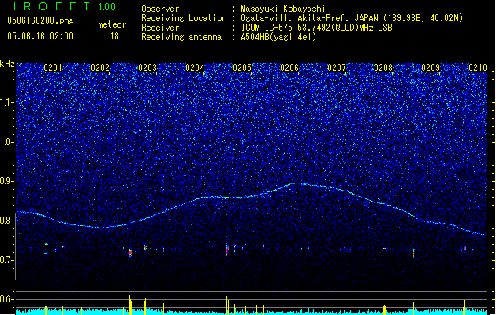Click the 0.6 kHz axis label

[7, 299]
